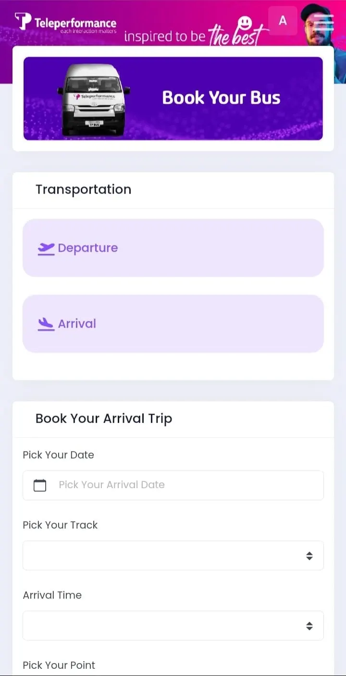Focus the Pick Your Arrival Date field

coord(173,485)
